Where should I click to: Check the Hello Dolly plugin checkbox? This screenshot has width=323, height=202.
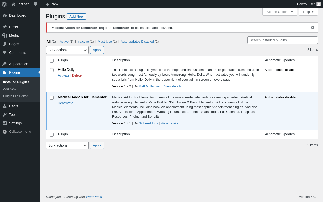[x=52, y=70]
